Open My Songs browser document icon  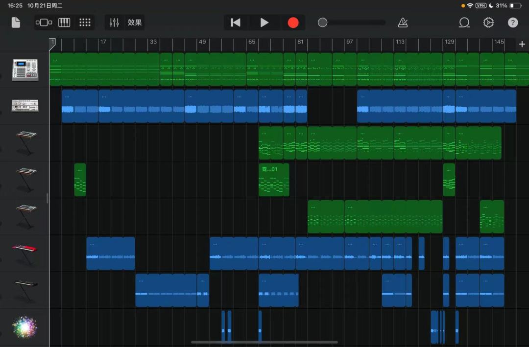click(16, 23)
